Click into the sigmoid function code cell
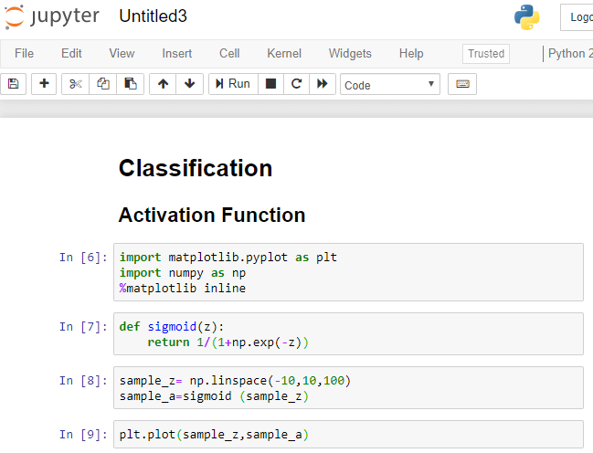Viewport: 593px width, 453px height. click(347, 334)
